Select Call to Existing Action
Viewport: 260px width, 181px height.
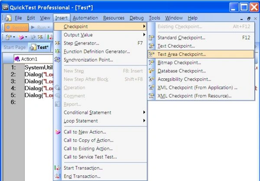coord(100,149)
